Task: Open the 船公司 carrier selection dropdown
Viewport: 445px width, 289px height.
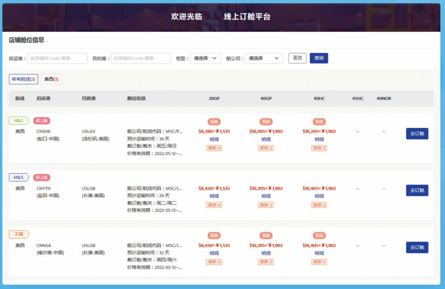Action: [x=264, y=58]
